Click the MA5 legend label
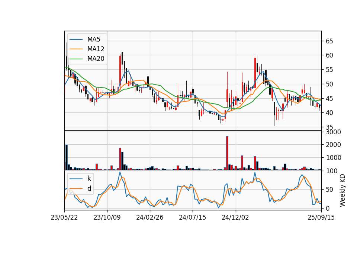357x256 pixels. 94,39
